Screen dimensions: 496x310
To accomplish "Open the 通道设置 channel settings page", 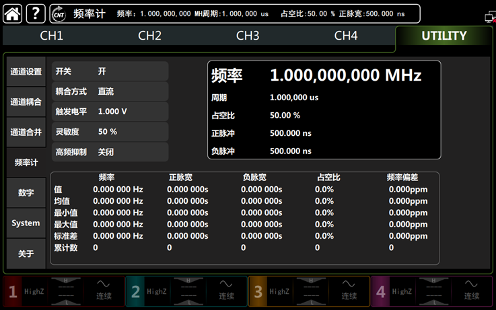I will point(26,72).
